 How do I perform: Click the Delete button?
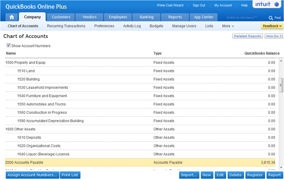click(x=235, y=175)
